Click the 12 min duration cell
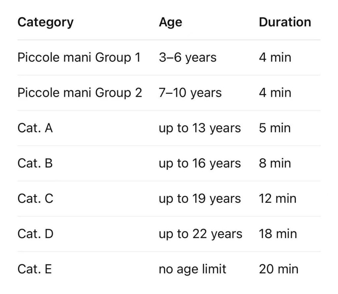Screen dimensions: 338x294 coord(278,199)
